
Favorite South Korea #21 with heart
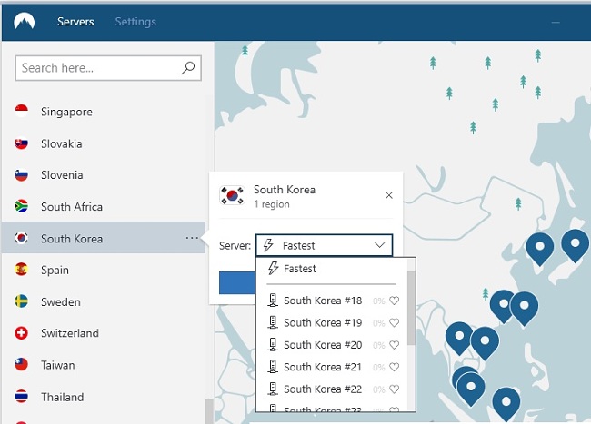(395, 367)
